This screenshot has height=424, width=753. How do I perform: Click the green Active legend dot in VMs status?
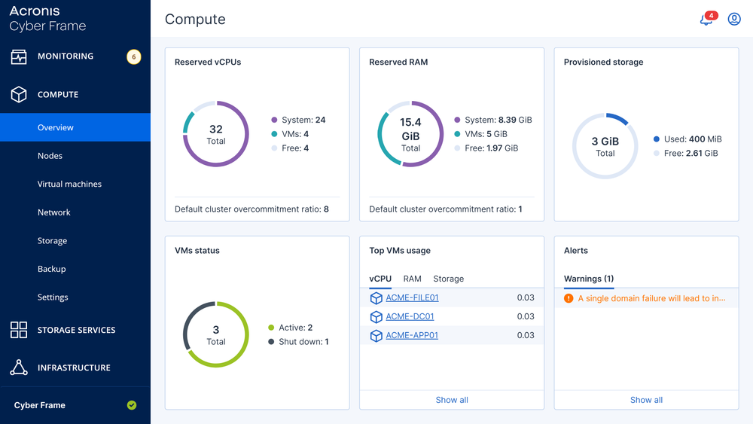tap(271, 328)
